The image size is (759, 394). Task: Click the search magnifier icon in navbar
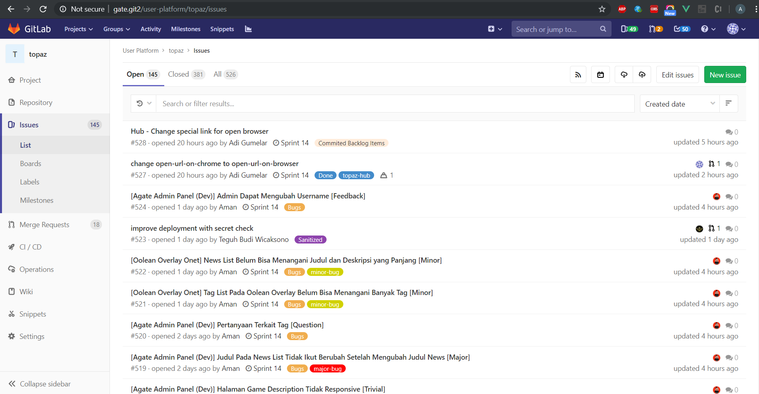[x=603, y=29]
